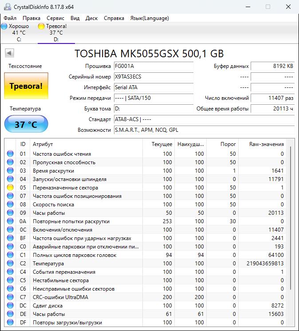Click the transfer mode field SATA/150
This screenshot has width=299, height=331.
153,98
